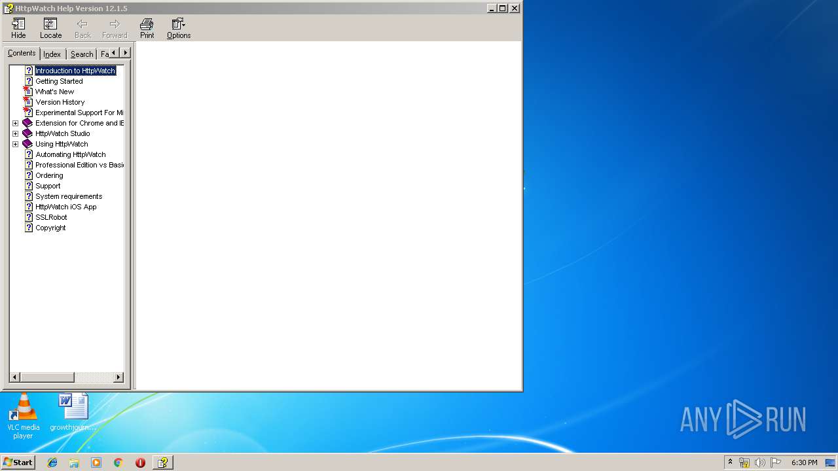
Task: Expand the HttpWatch Studio book
Action: [x=15, y=133]
